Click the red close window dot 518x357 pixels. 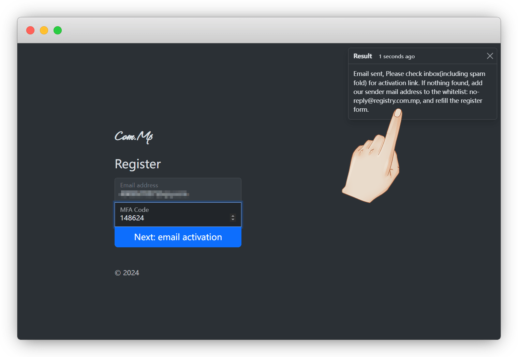30,30
